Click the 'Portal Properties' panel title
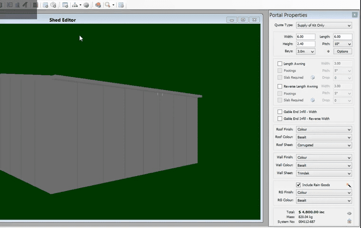Viewport: 361px width, 228px height. (x=288, y=15)
